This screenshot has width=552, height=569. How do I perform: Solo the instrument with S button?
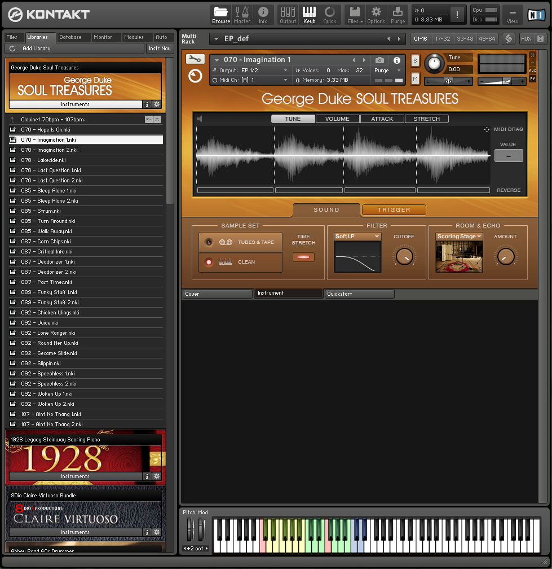click(x=415, y=60)
